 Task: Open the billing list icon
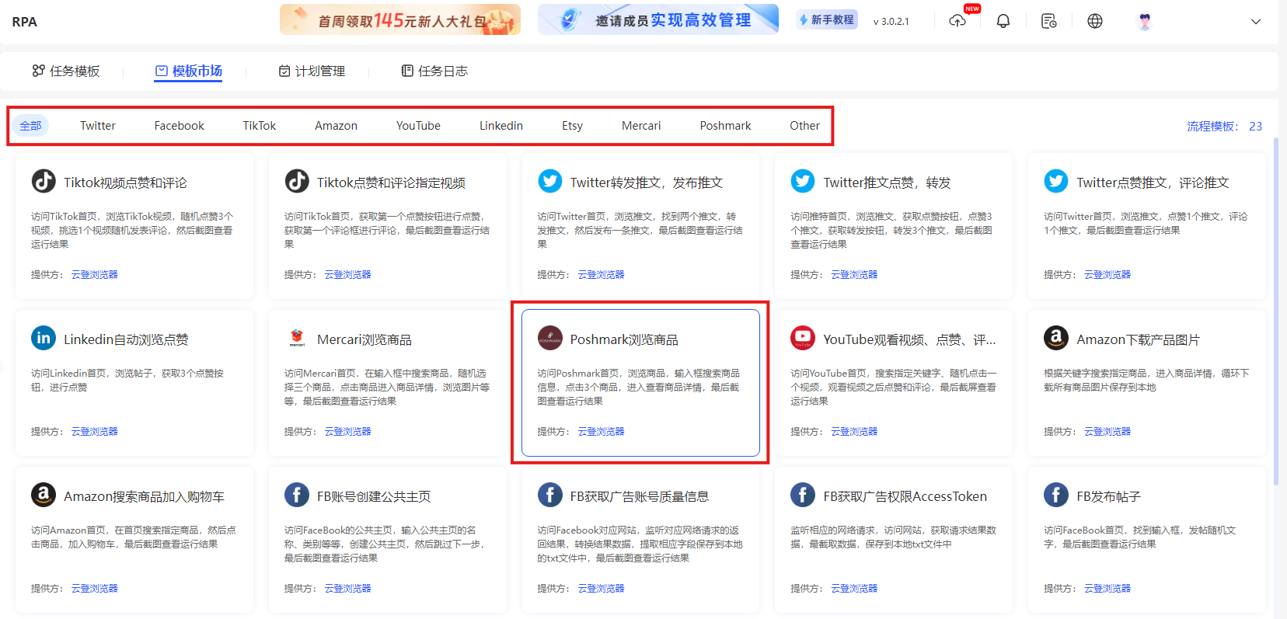tap(1049, 21)
